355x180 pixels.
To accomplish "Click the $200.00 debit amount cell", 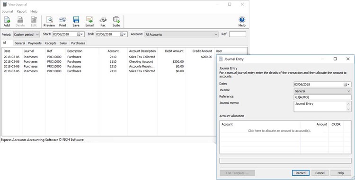I will [178, 62].
